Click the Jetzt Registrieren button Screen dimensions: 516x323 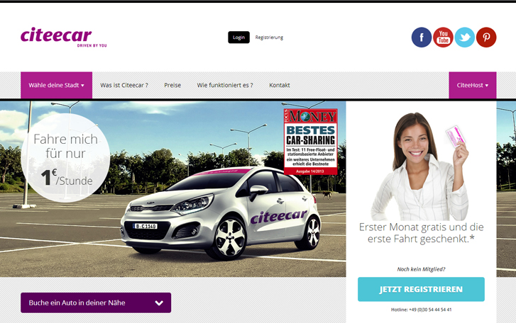click(421, 289)
